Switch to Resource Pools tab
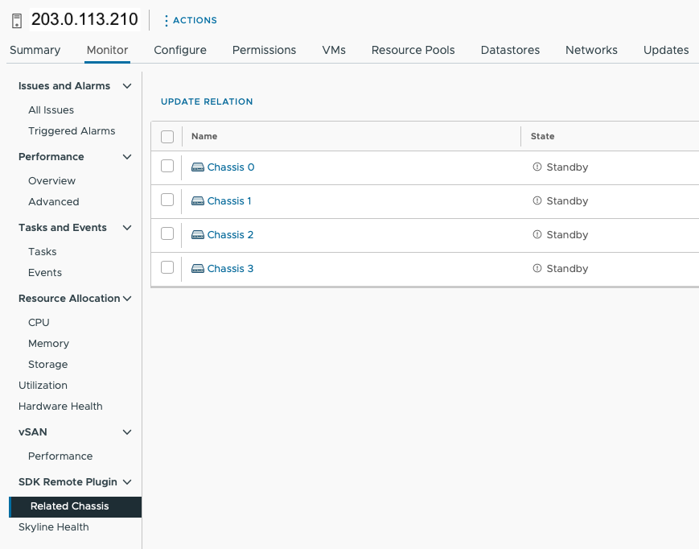699x549 pixels. coord(413,50)
